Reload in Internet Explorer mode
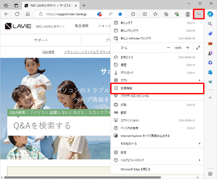 157,136
